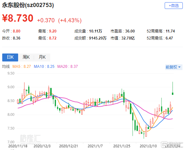Viewport: 185px width, 150px height.
Task: Click the 2021/1/25 date axis label
Action: [122, 146]
